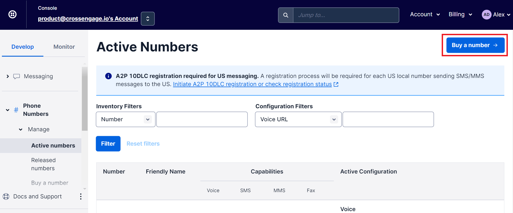This screenshot has width=513, height=213.
Task: Click the Friendly Name column header
Action: (x=166, y=172)
